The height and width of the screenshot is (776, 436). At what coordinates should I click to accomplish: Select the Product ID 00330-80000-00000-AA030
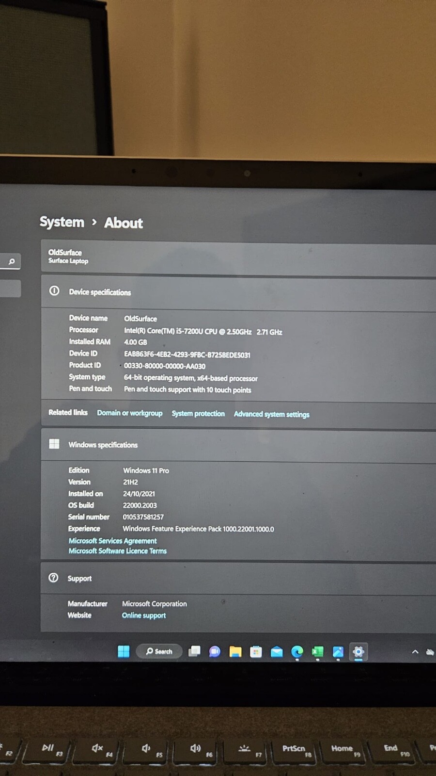pyautogui.click(x=165, y=366)
